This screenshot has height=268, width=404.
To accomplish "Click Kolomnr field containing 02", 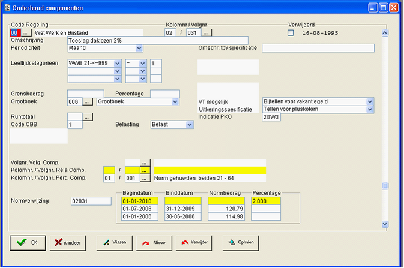I will tap(170, 33).
